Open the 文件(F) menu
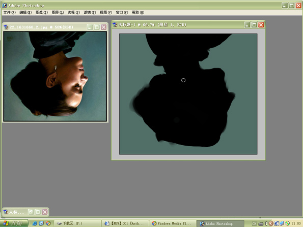This screenshot has width=303, height=227. [x=10, y=13]
